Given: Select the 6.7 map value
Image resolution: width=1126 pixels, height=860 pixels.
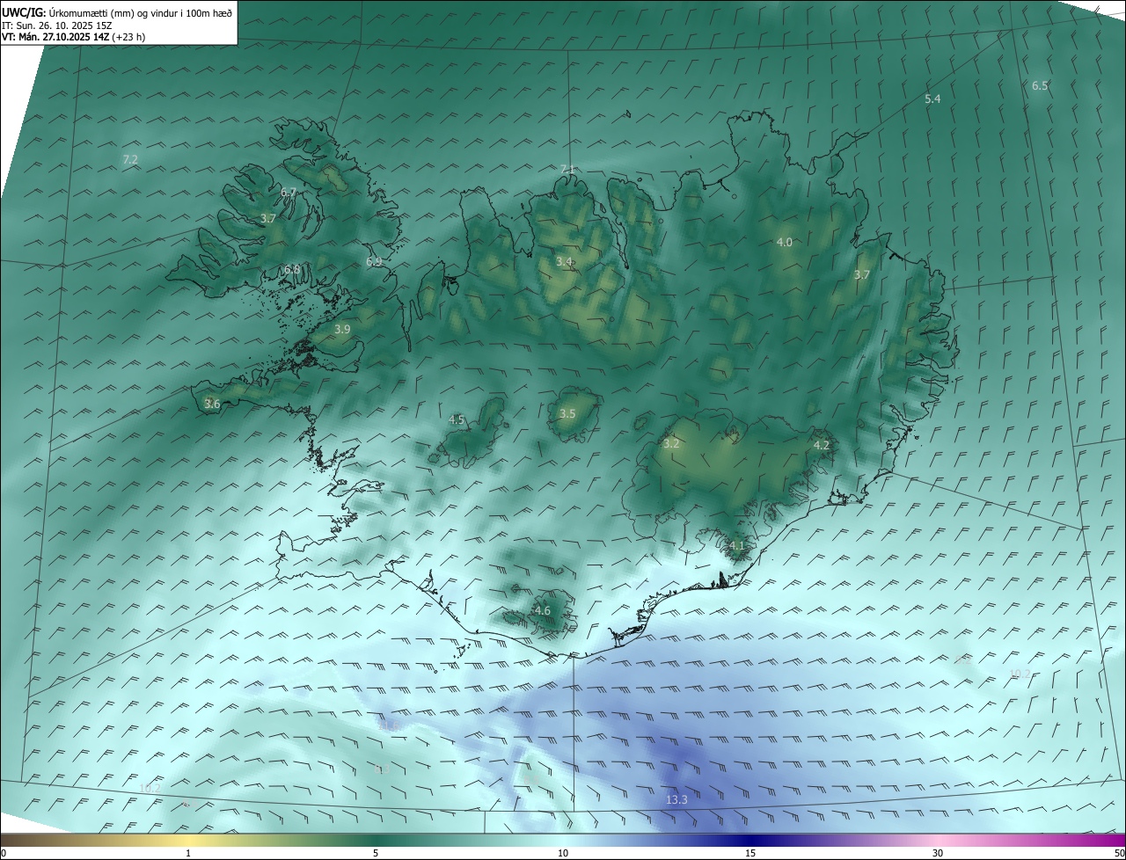Looking at the screenshot, I should (289, 193).
